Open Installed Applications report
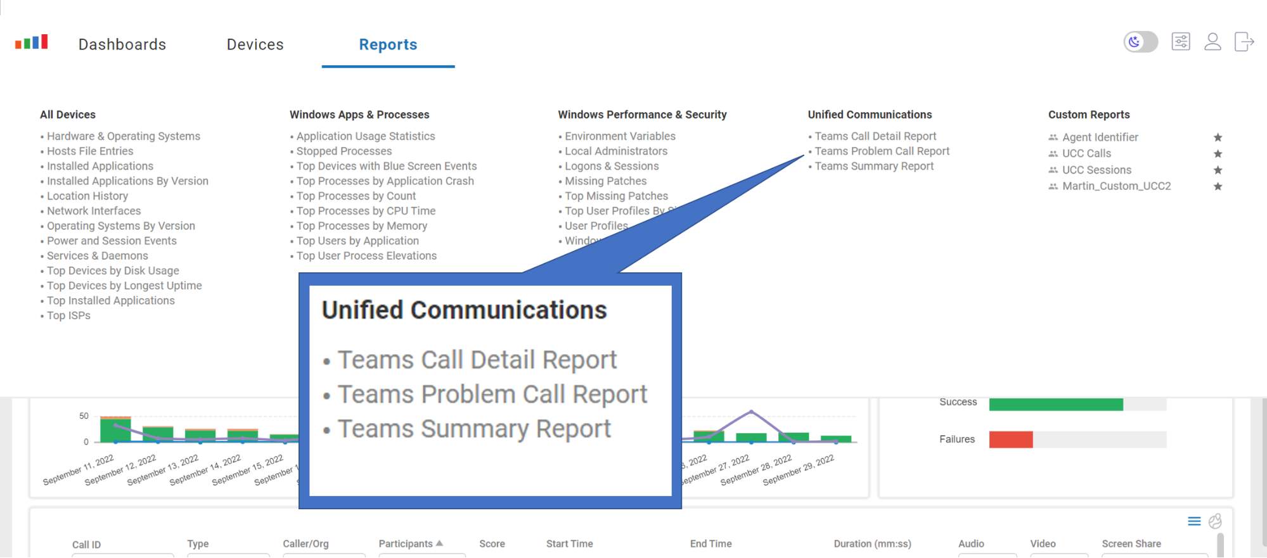Screen dimensions: 1267x558 (x=100, y=166)
